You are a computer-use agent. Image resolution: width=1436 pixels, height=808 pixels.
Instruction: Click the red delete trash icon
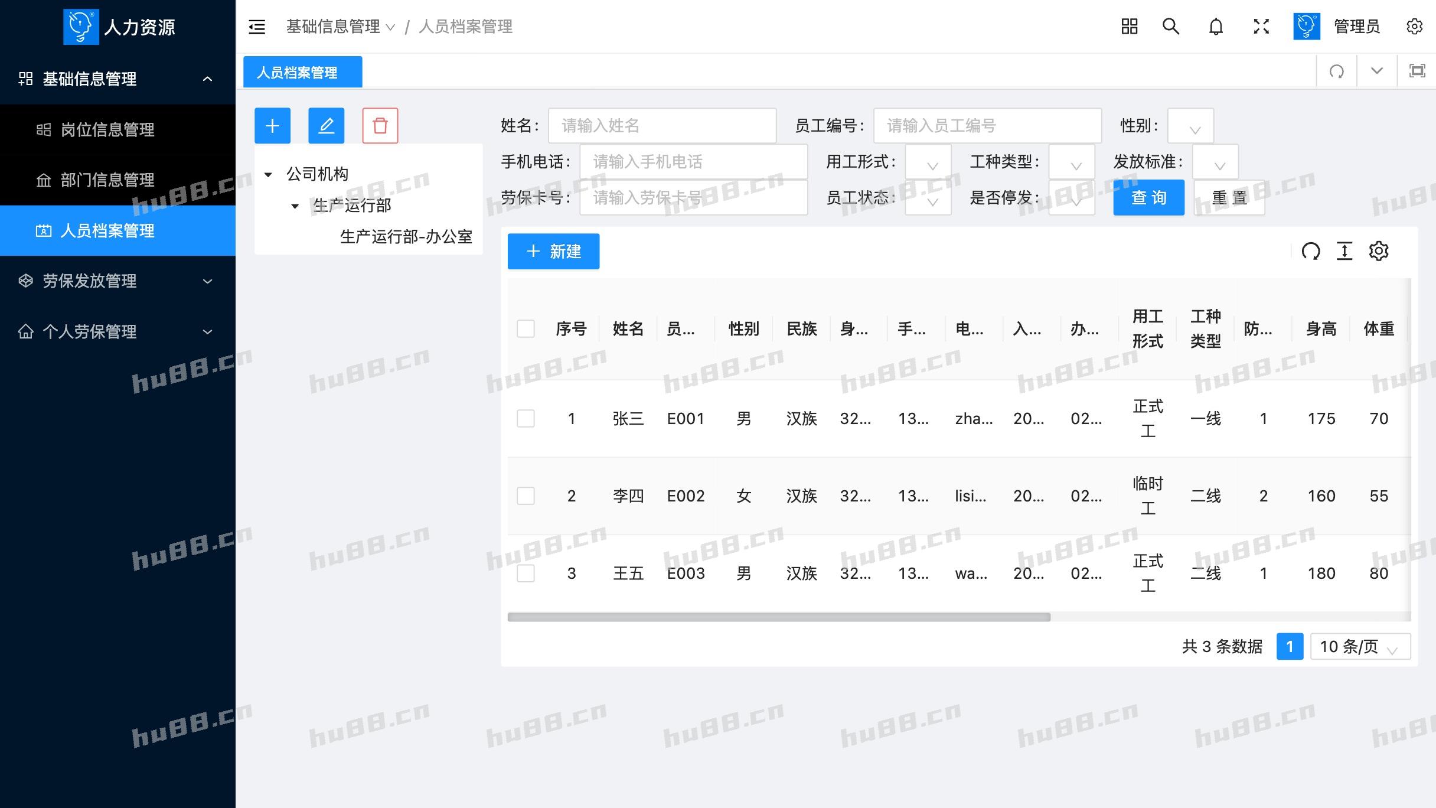pyautogui.click(x=380, y=125)
